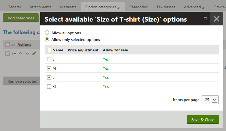Image resolution: width=226 pixels, height=131 pixels.
Task: Open the select options list icon
Action: coord(14,54)
